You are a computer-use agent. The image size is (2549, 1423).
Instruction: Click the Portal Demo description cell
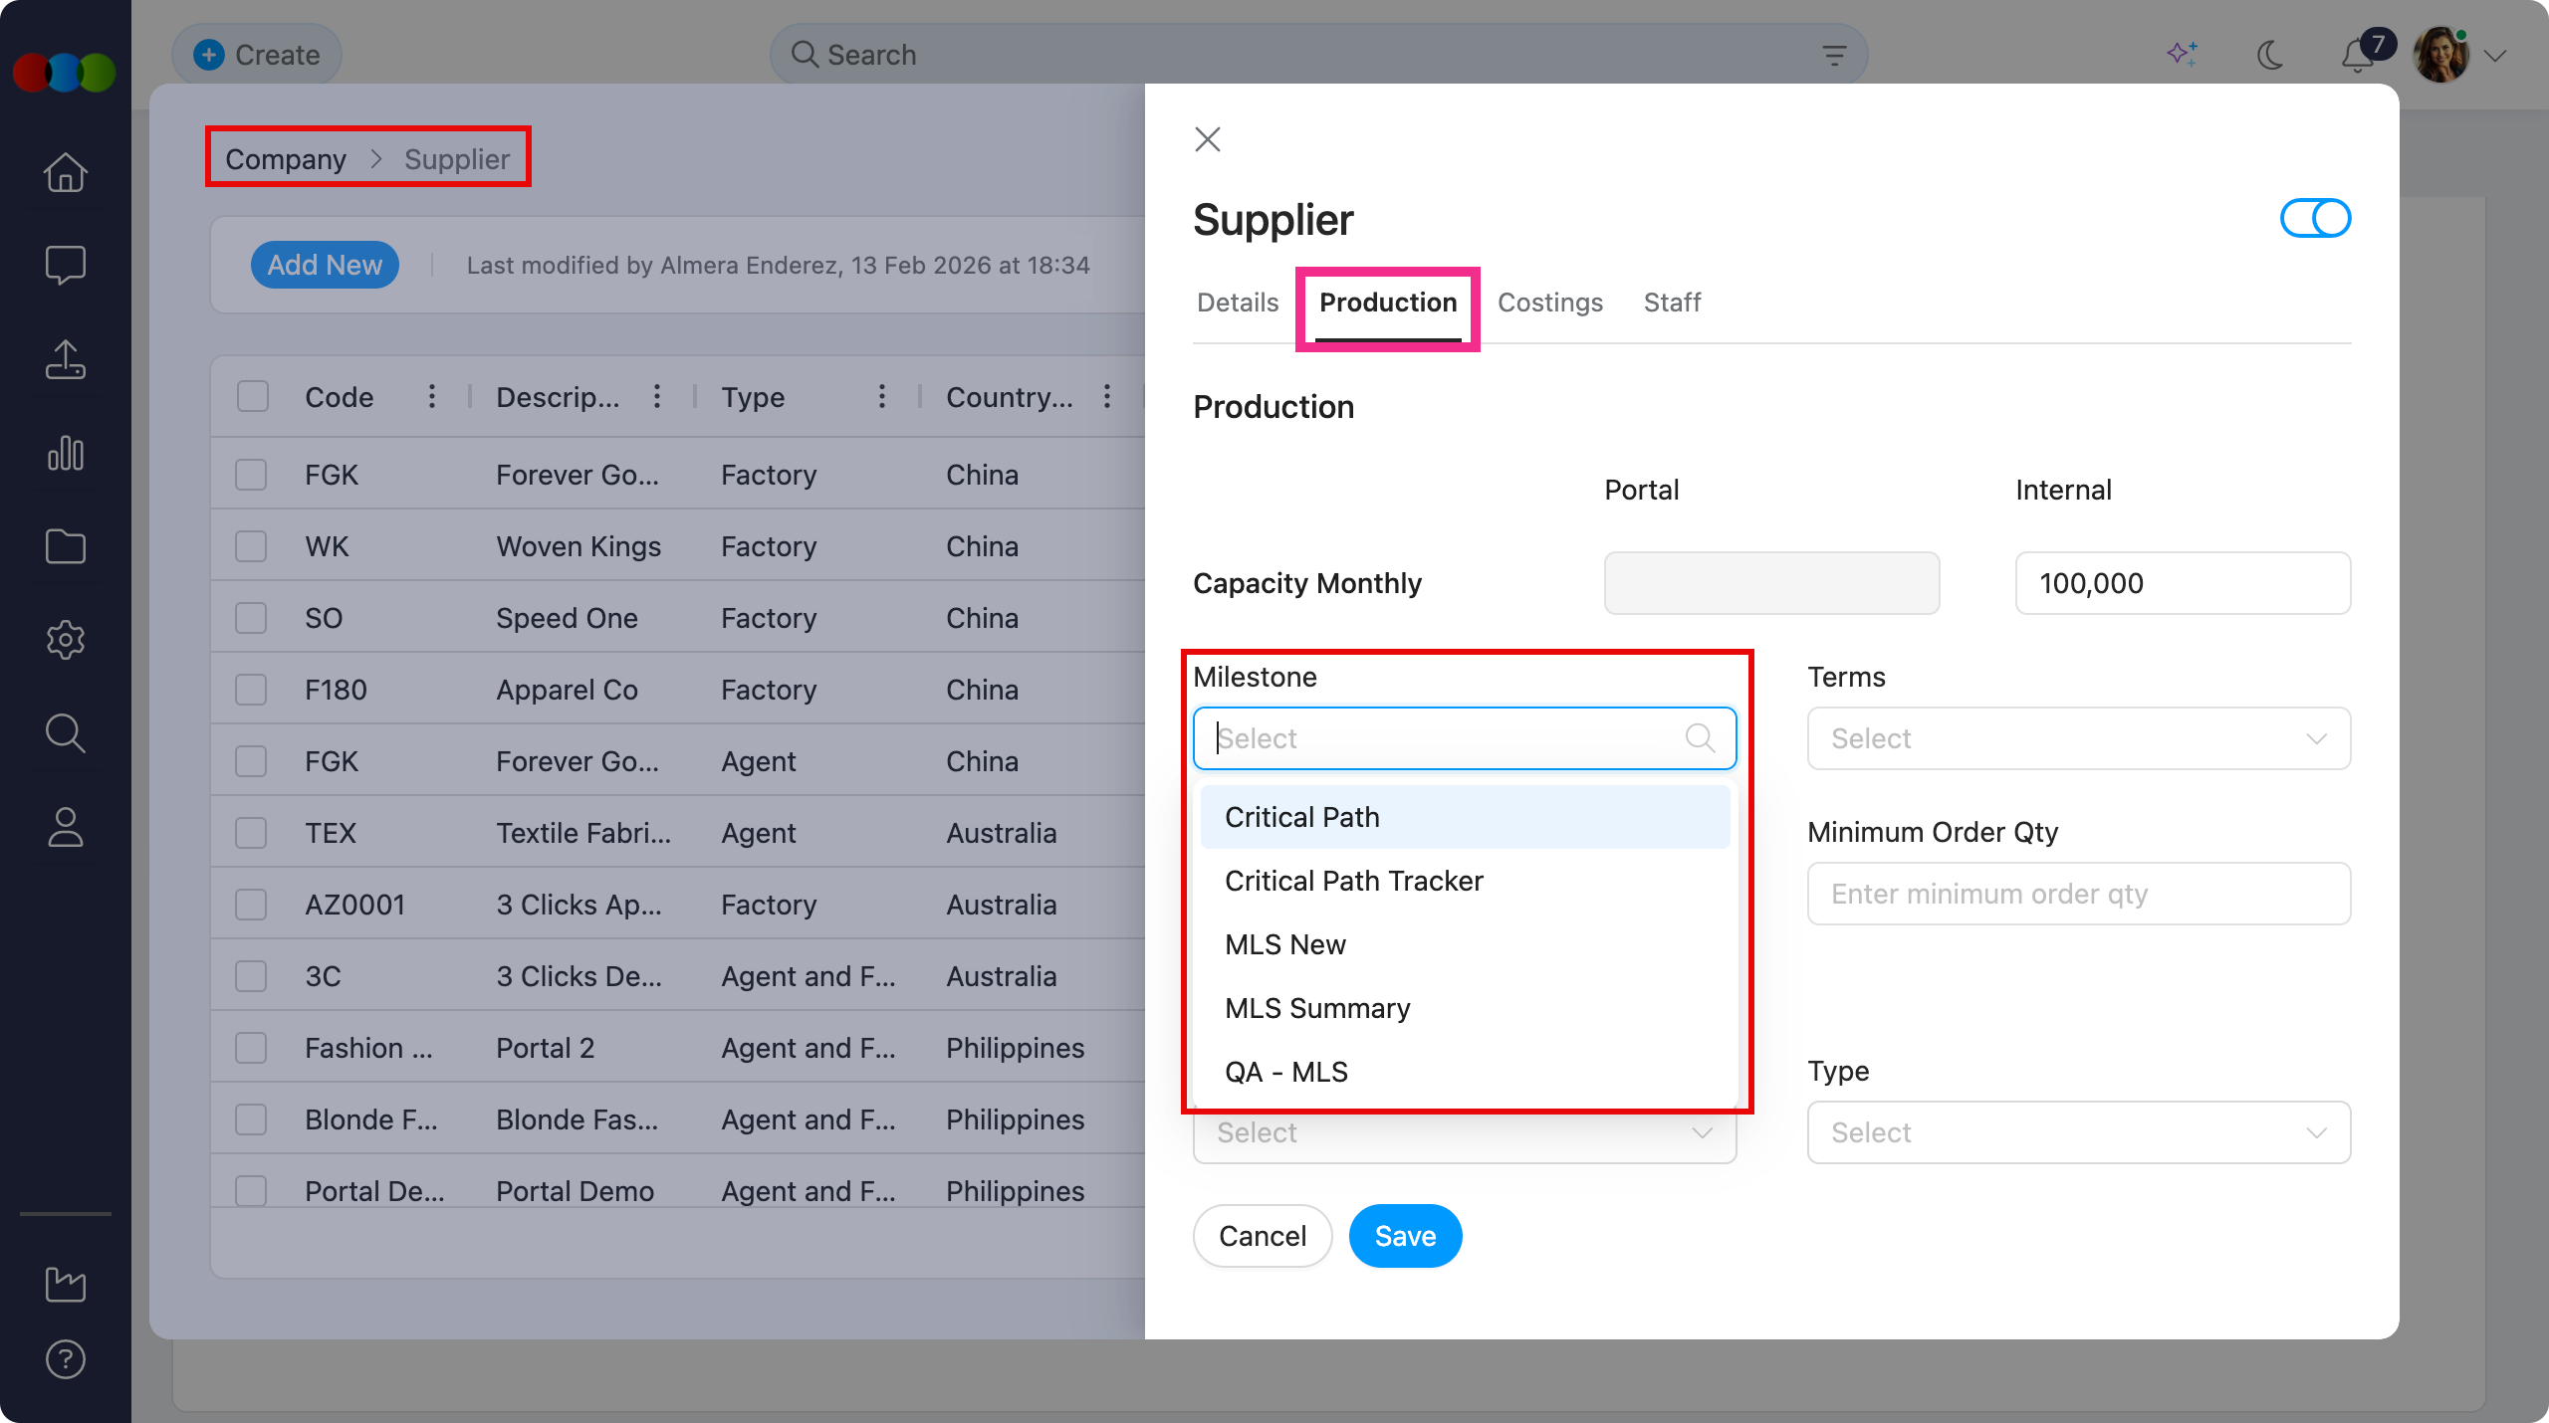pos(576,1191)
